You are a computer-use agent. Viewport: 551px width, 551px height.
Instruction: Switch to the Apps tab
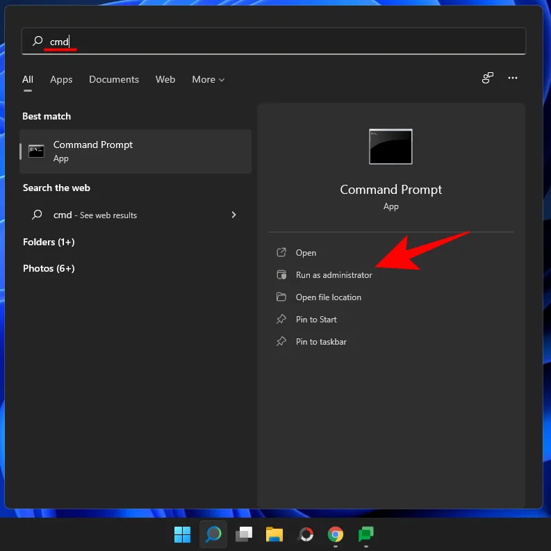[x=61, y=79]
